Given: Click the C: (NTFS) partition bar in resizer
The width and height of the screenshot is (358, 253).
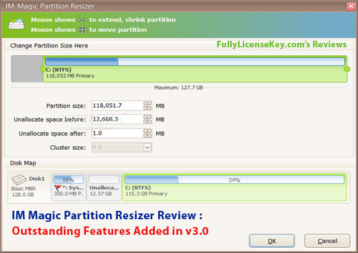Looking at the screenshot, I should [x=195, y=69].
